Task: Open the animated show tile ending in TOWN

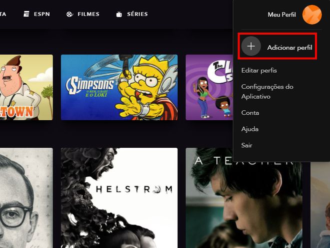Action: (26, 87)
